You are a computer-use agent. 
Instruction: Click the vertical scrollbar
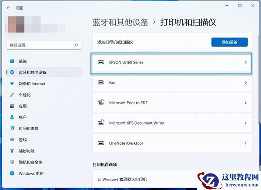258,79
